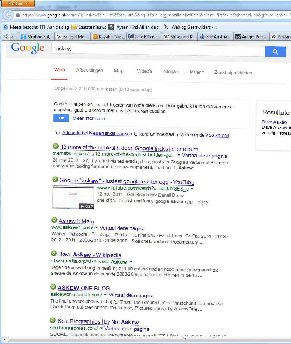Expand dropdown arrow after www.askew1.com
The height and width of the screenshot is (344, 291).
(96, 227)
